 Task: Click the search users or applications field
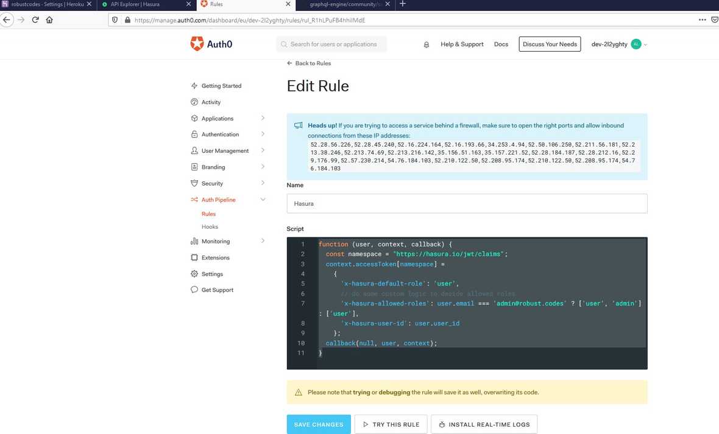(x=331, y=44)
